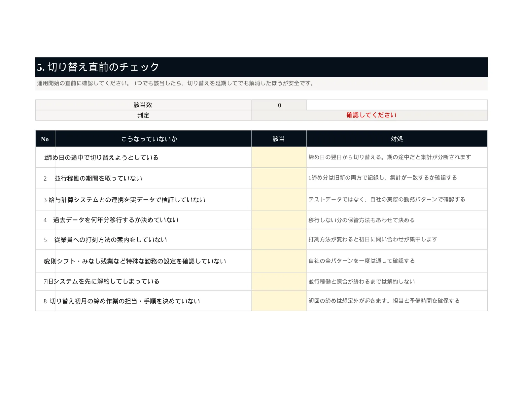Select remedy 移行しない分の保管方法もあわせて決める
Screen dimensions: 523x404
click(x=362, y=220)
